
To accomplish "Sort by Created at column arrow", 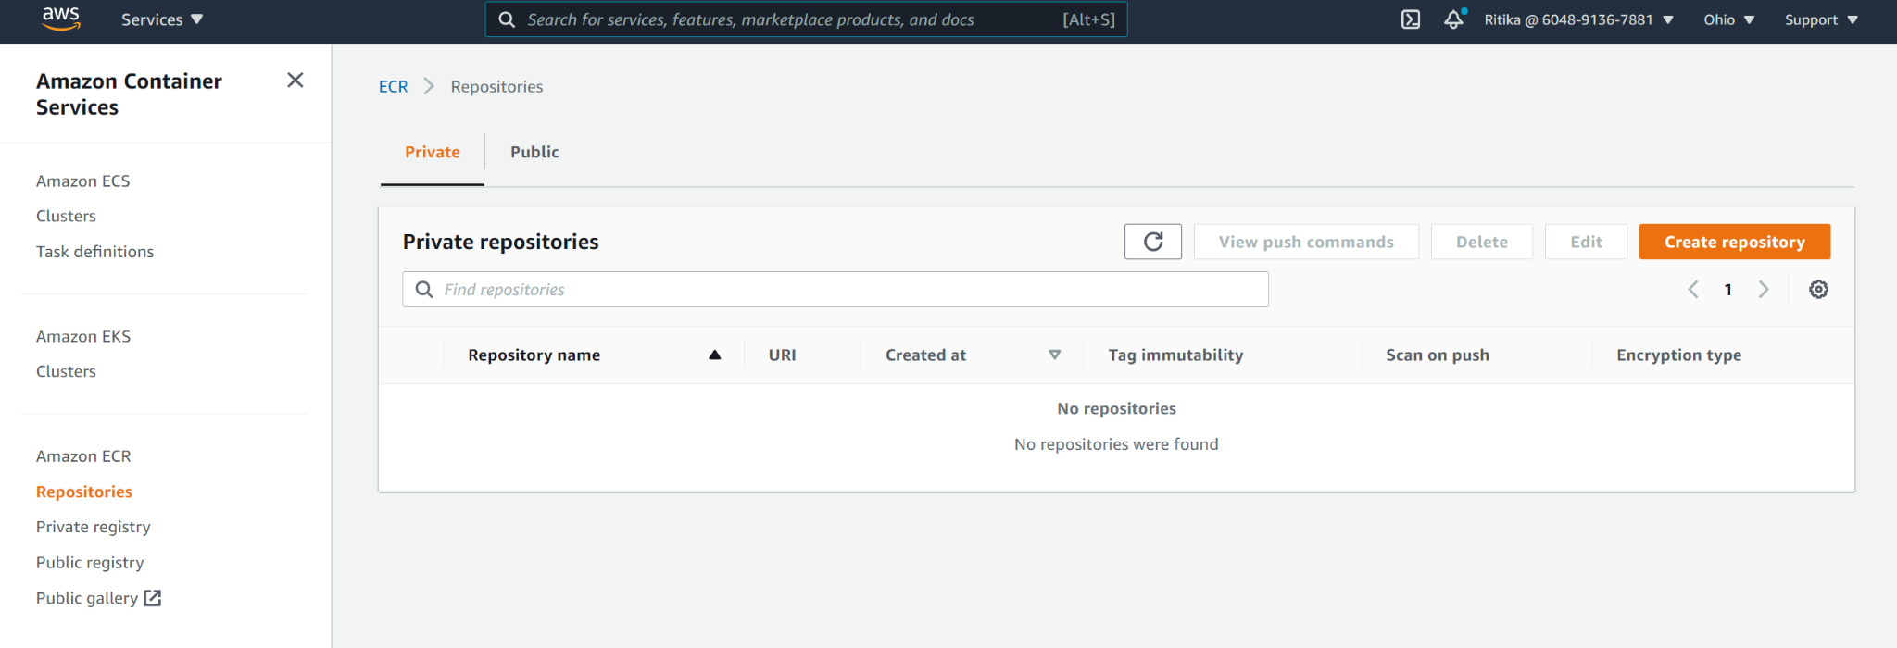I will pyautogui.click(x=1054, y=355).
